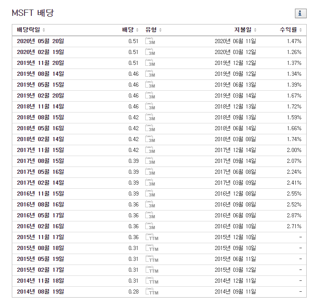This screenshot has height=299, width=309.
Task: Click TTM icon in 2015년 05월 19일 row
Action: 152,259
